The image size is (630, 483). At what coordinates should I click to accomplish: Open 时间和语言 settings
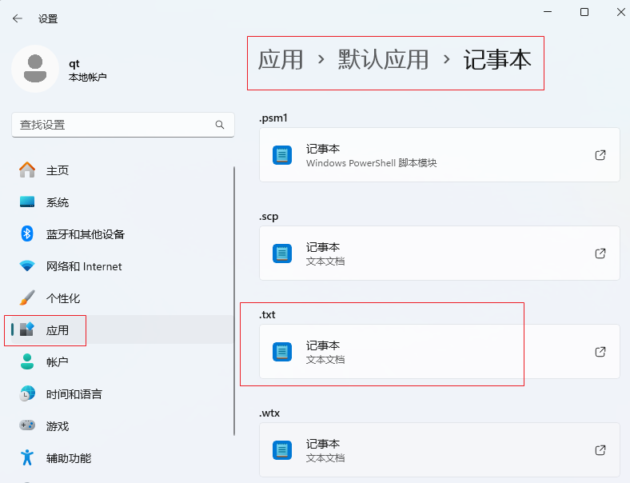[x=122, y=393]
